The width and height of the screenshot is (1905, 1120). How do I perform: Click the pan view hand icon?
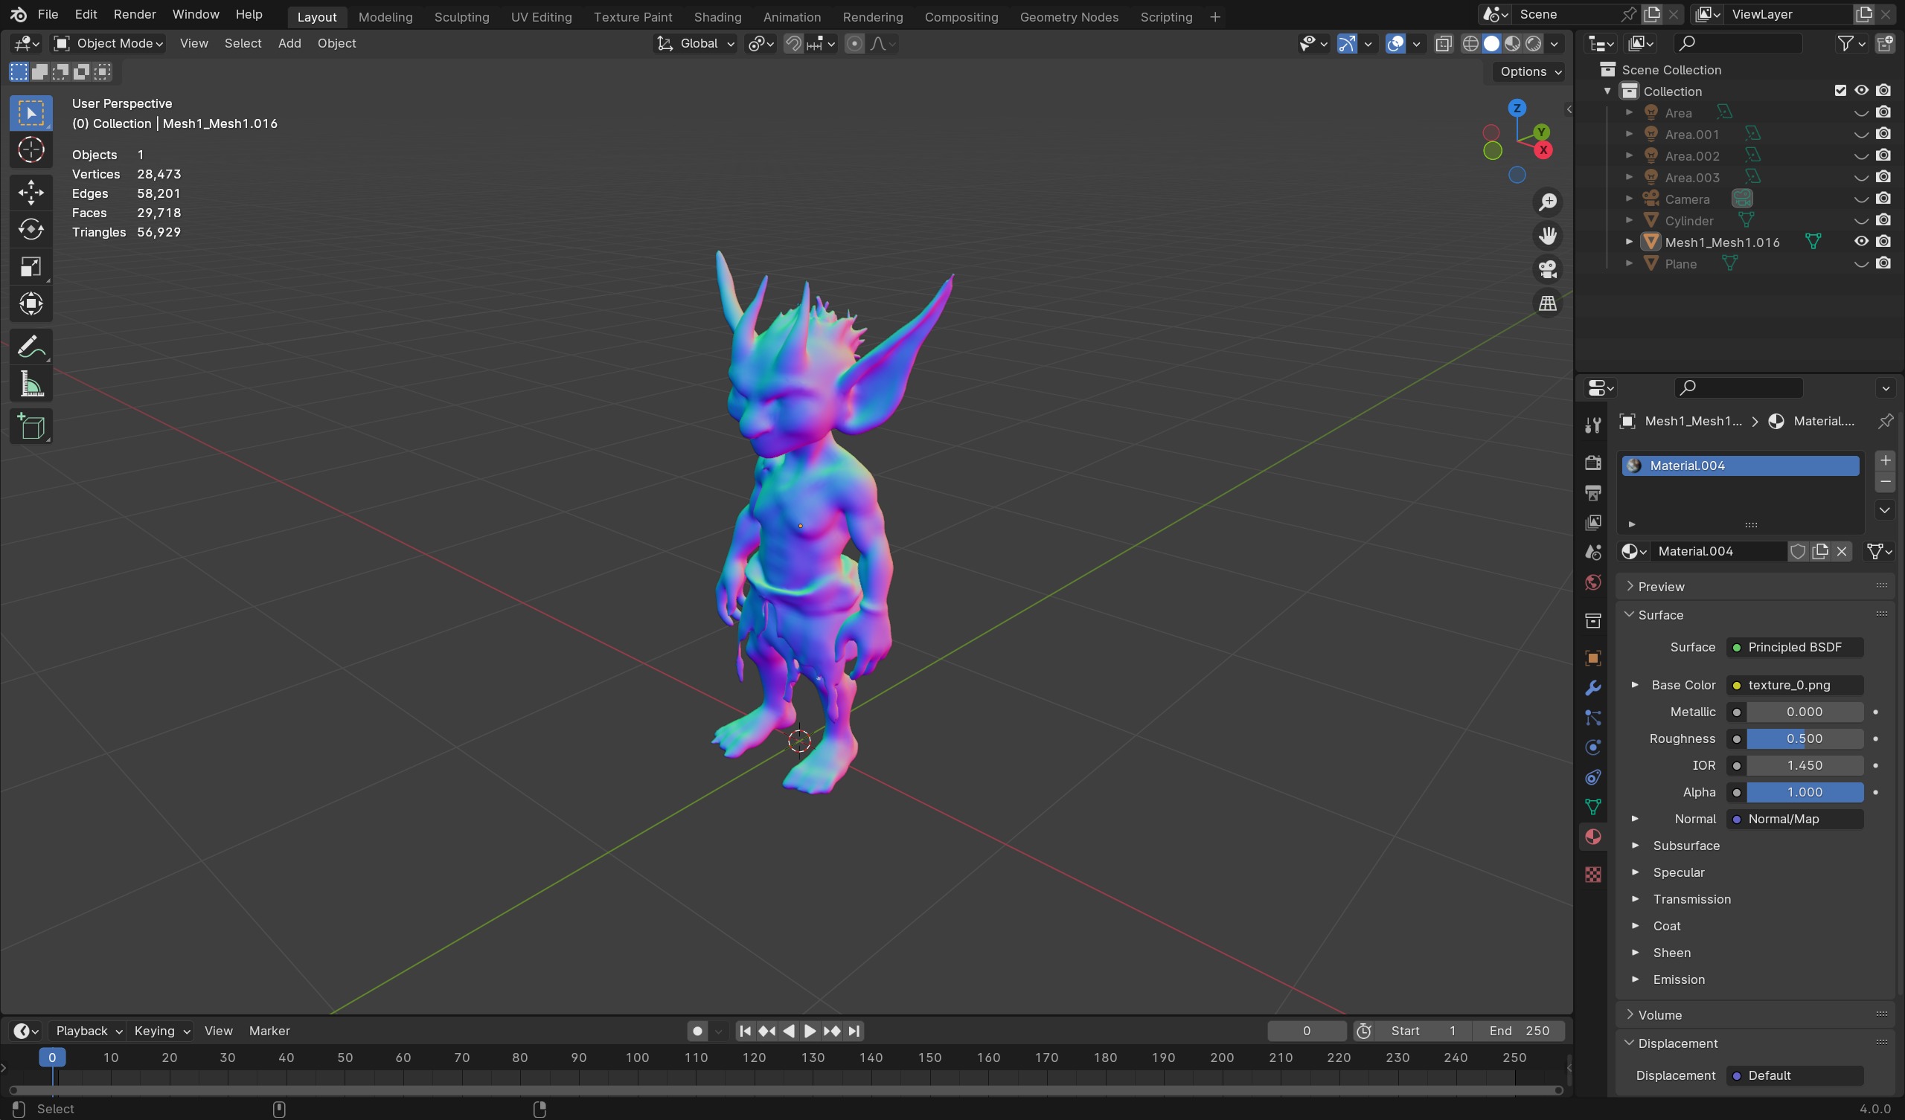point(1547,236)
